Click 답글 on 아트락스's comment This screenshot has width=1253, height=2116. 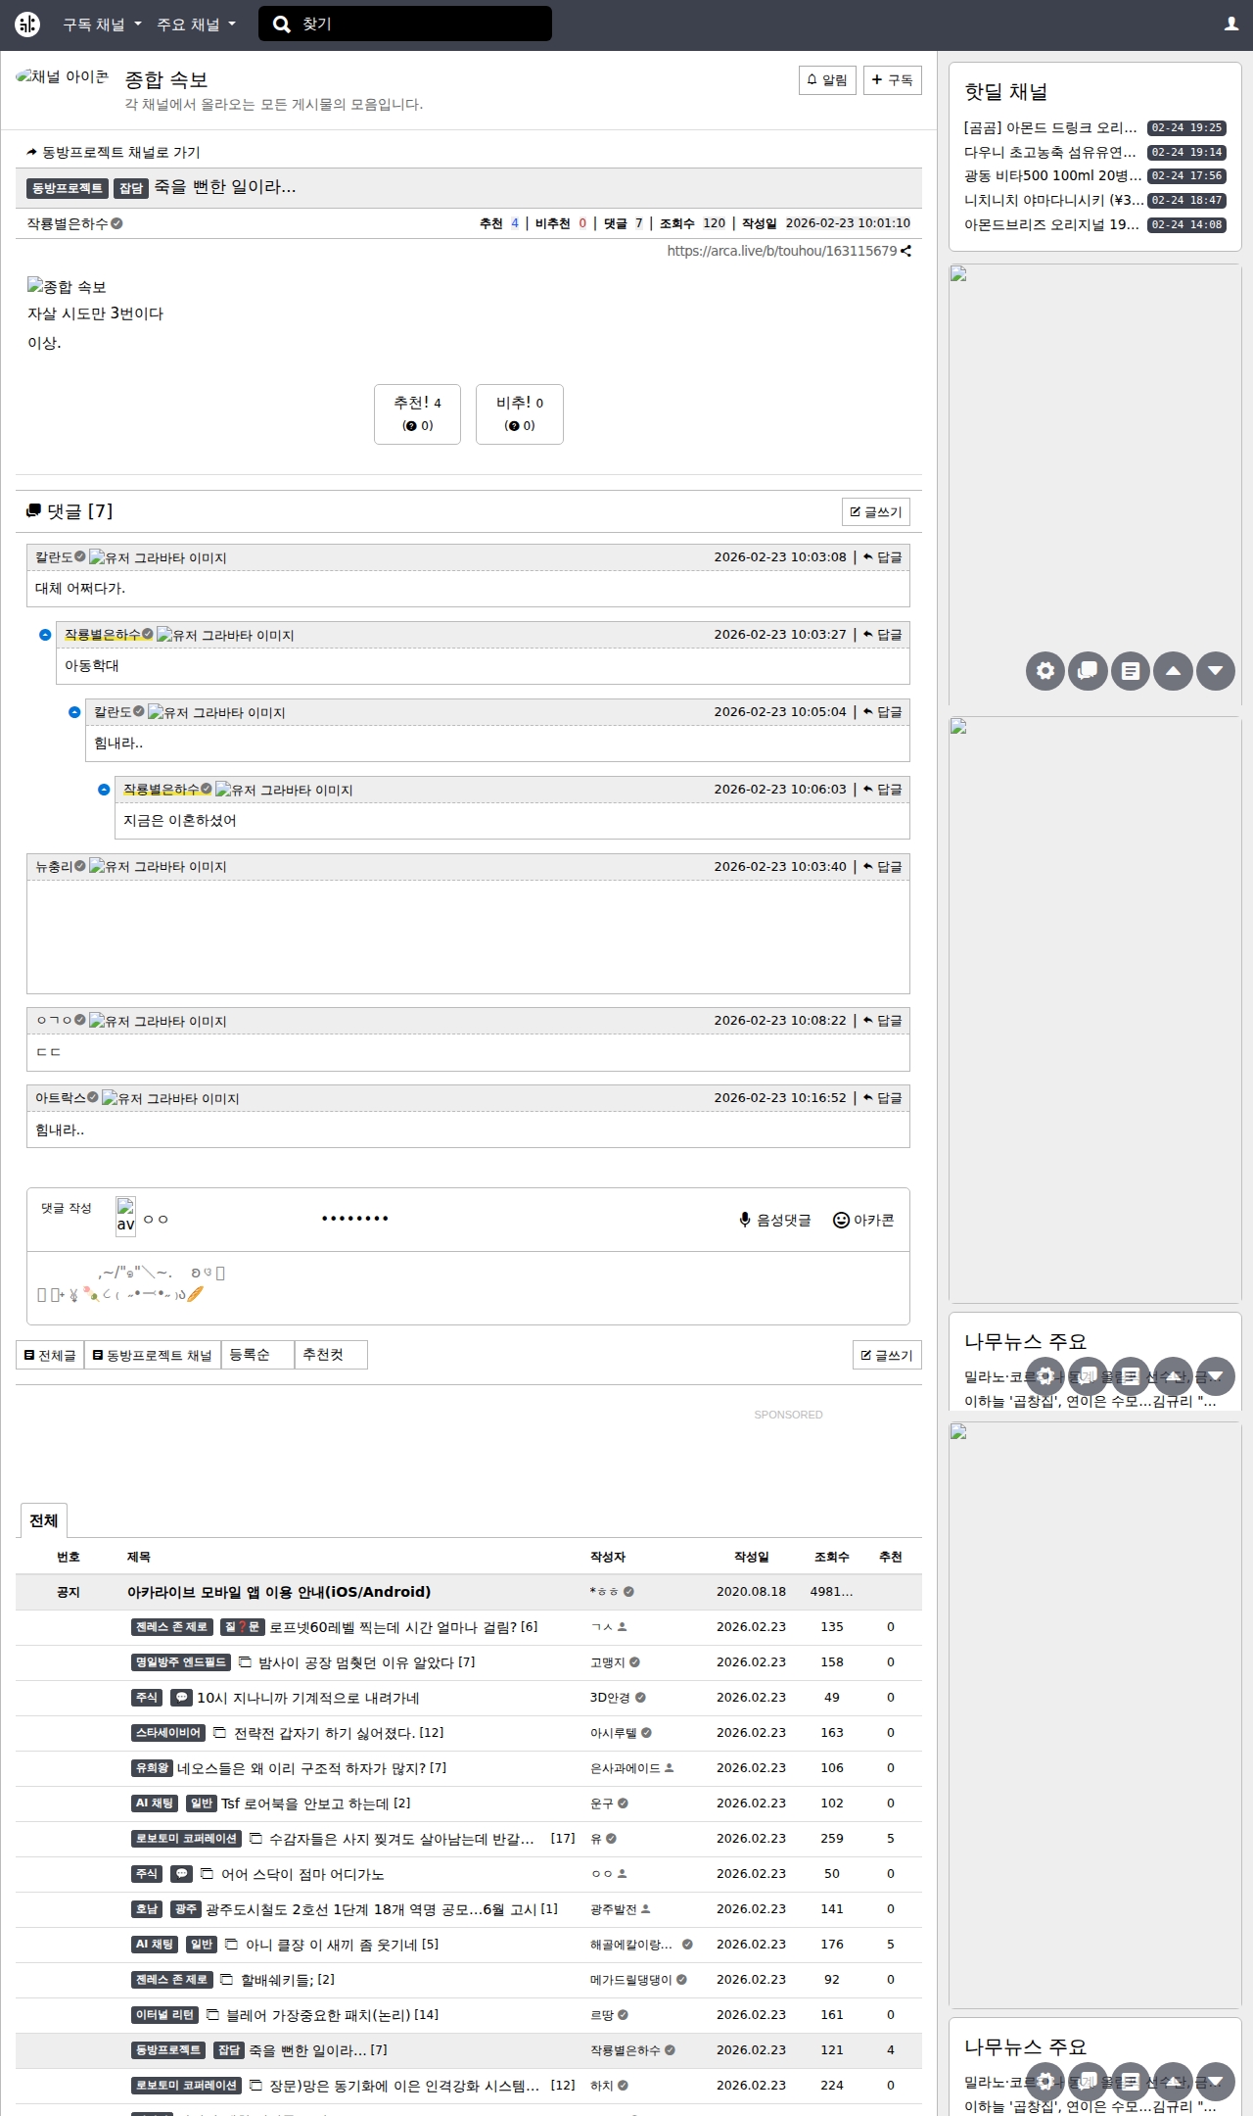coord(883,1098)
